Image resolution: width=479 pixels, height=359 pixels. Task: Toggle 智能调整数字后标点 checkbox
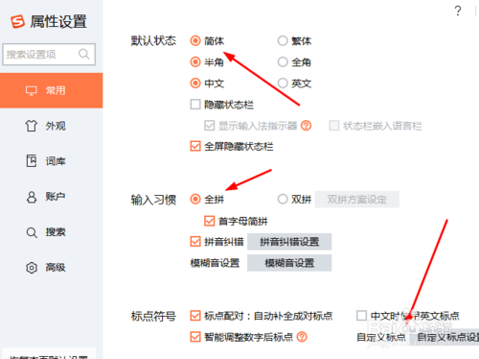coord(195,337)
